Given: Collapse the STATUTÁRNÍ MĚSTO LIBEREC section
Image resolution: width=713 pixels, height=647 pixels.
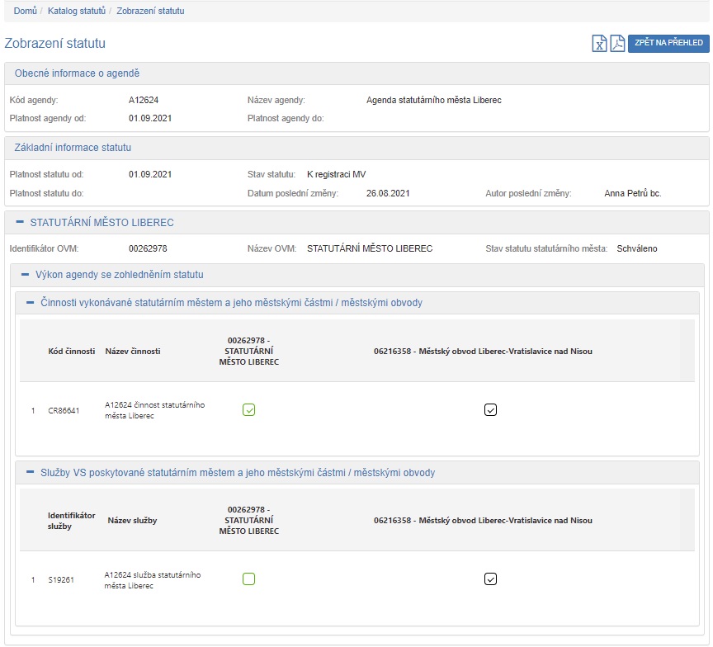Looking at the screenshot, I should (20, 223).
